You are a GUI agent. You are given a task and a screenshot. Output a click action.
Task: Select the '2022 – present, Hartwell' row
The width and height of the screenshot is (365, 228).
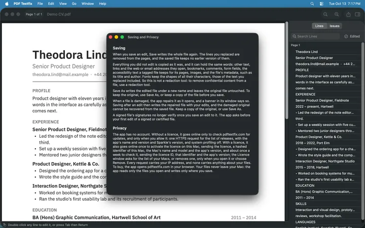point(326,106)
